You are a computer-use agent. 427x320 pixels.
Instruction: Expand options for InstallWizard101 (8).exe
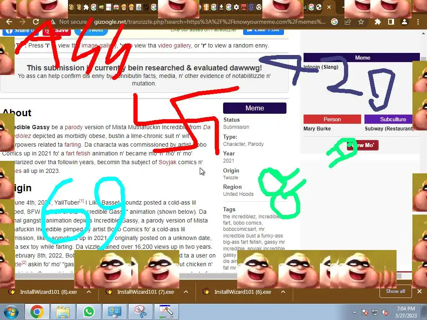point(89,292)
